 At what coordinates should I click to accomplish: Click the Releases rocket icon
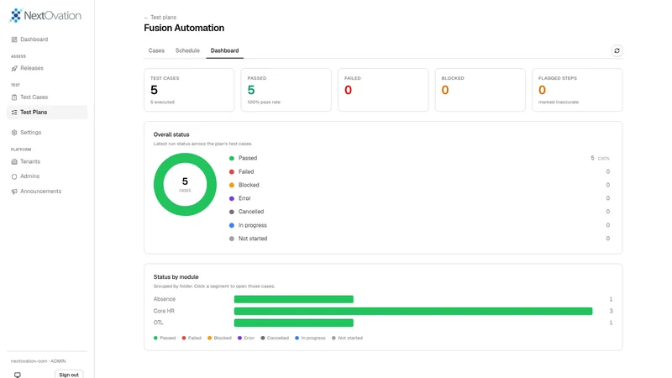click(14, 68)
